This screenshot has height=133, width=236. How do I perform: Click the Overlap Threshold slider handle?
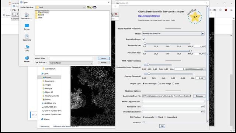pyautogui.click(x=149, y=74)
